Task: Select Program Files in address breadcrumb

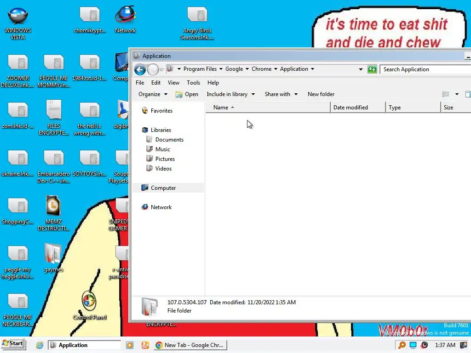Action: (200, 69)
